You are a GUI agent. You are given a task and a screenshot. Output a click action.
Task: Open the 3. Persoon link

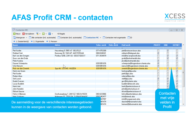pos(52,41)
